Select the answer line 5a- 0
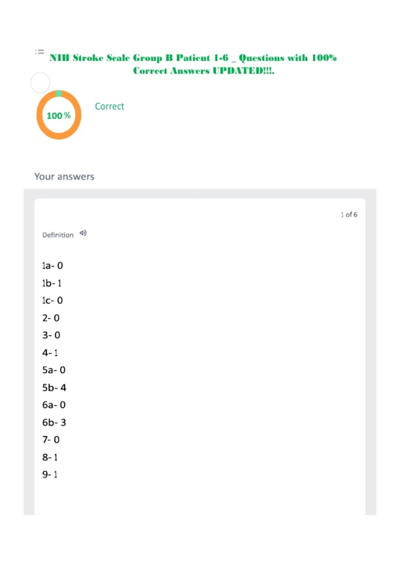Viewport: 399px width, 566px height. (54, 370)
